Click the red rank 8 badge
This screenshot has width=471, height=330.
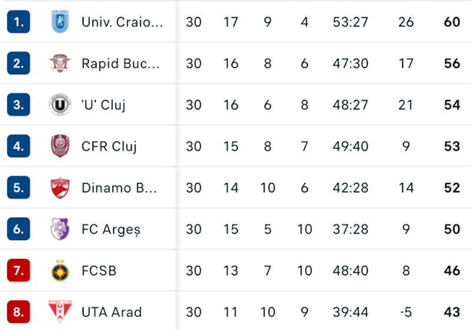(x=19, y=312)
